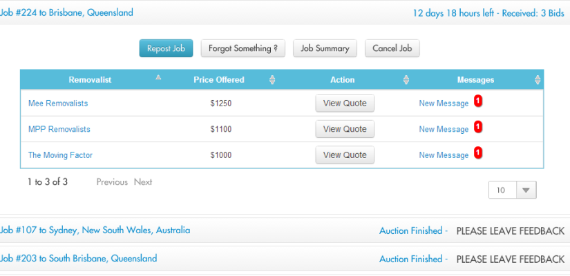This screenshot has height=276, width=570.
Task: Sort table by Removalist column arrow
Action: coord(158,77)
